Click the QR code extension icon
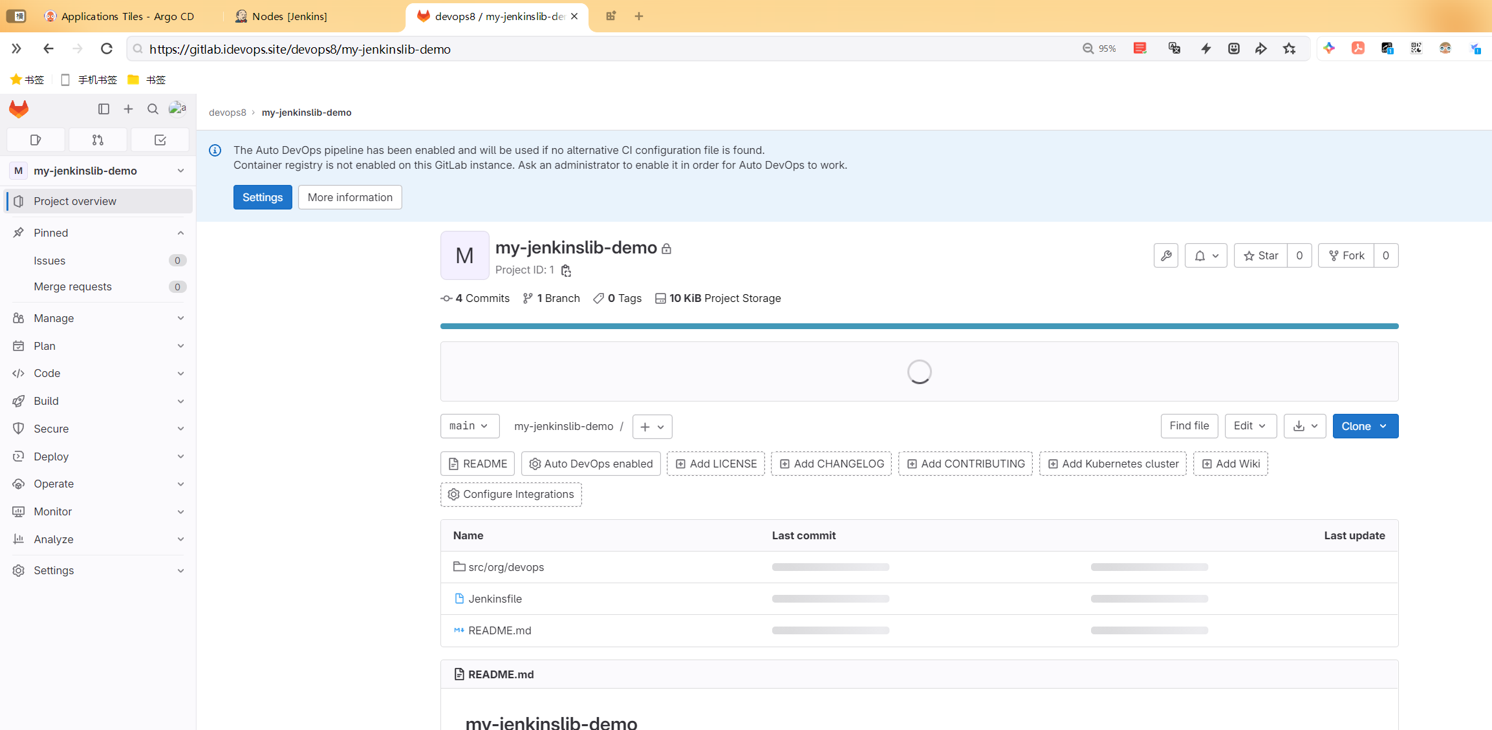Viewport: 1492px width, 730px height. (x=1416, y=48)
